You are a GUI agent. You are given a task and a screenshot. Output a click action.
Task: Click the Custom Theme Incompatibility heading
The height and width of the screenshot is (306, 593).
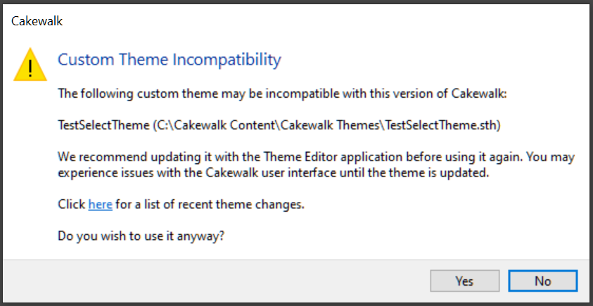(x=169, y=60)
